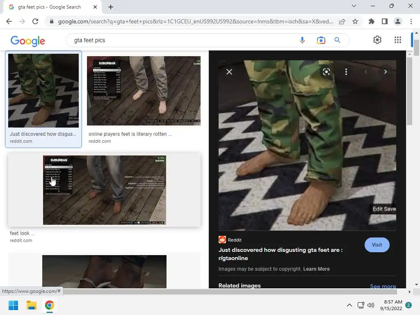The width and height of the screenshot is (420, 315).
Task: Open the sandal feet thumbnail at bottom
Action: (104, 272)
